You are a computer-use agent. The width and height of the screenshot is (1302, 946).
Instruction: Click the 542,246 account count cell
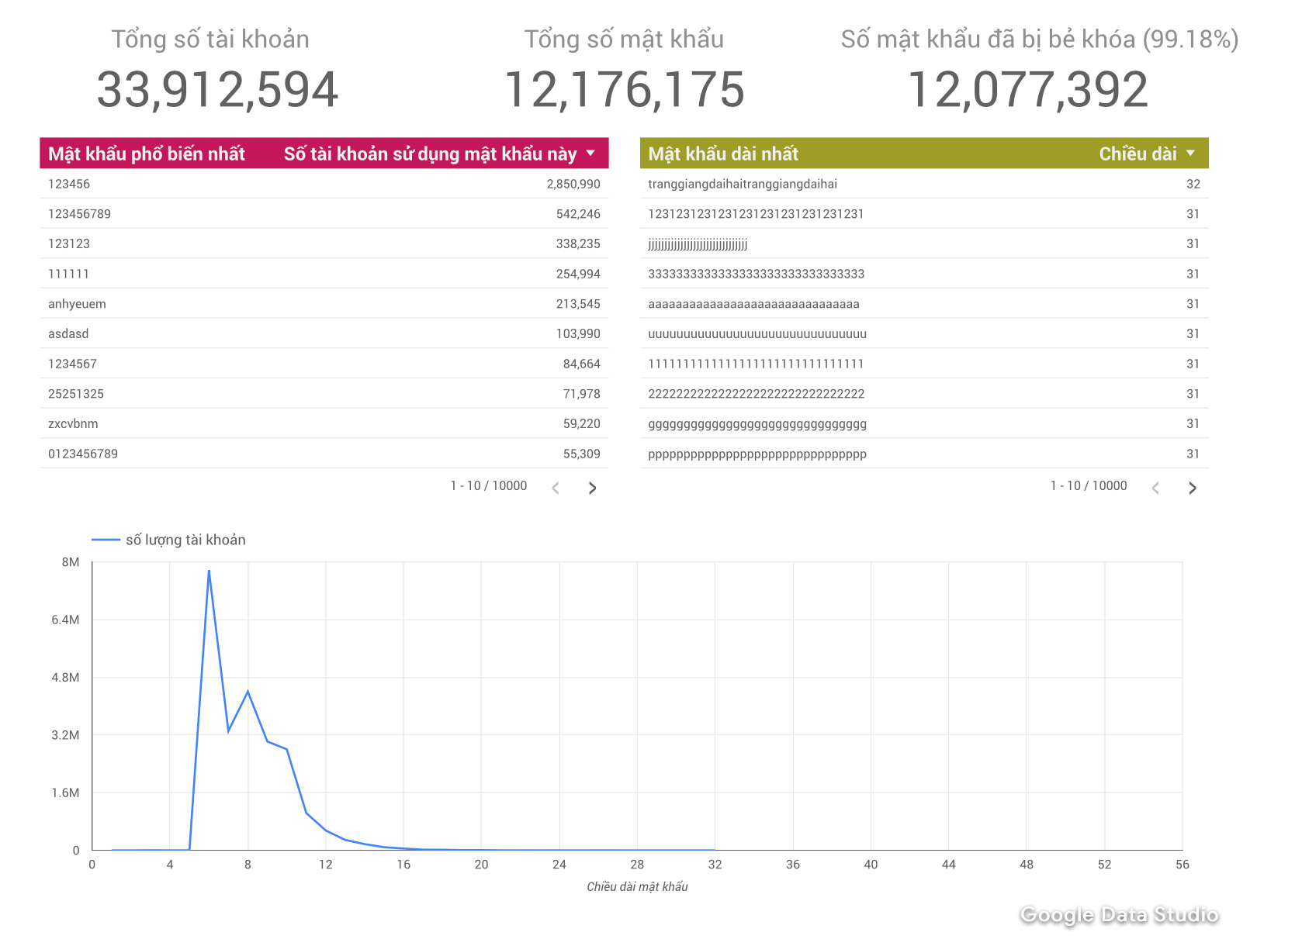[578, 214]
